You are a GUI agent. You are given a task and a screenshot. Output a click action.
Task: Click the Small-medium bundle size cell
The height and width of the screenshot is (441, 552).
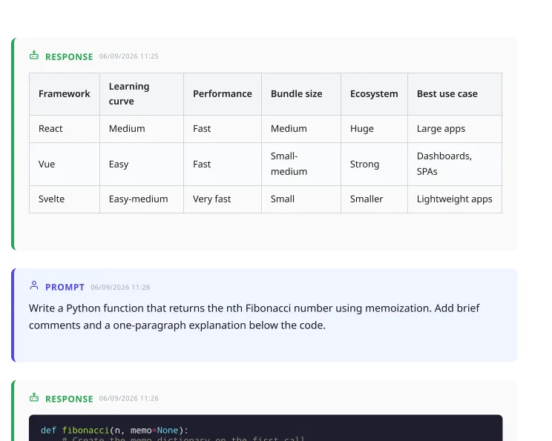click(301, 165)
